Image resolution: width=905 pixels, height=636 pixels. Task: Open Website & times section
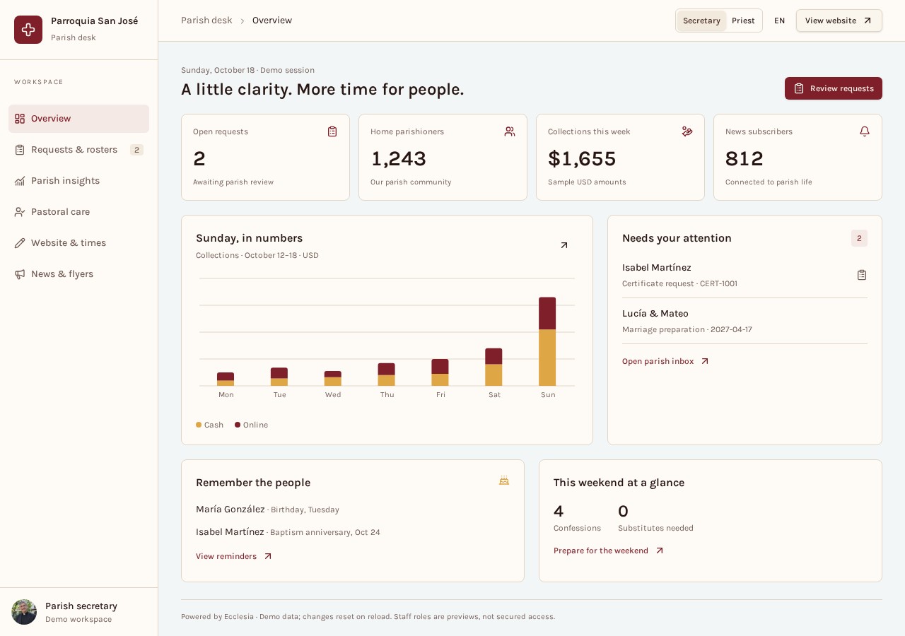coord(79,243)
